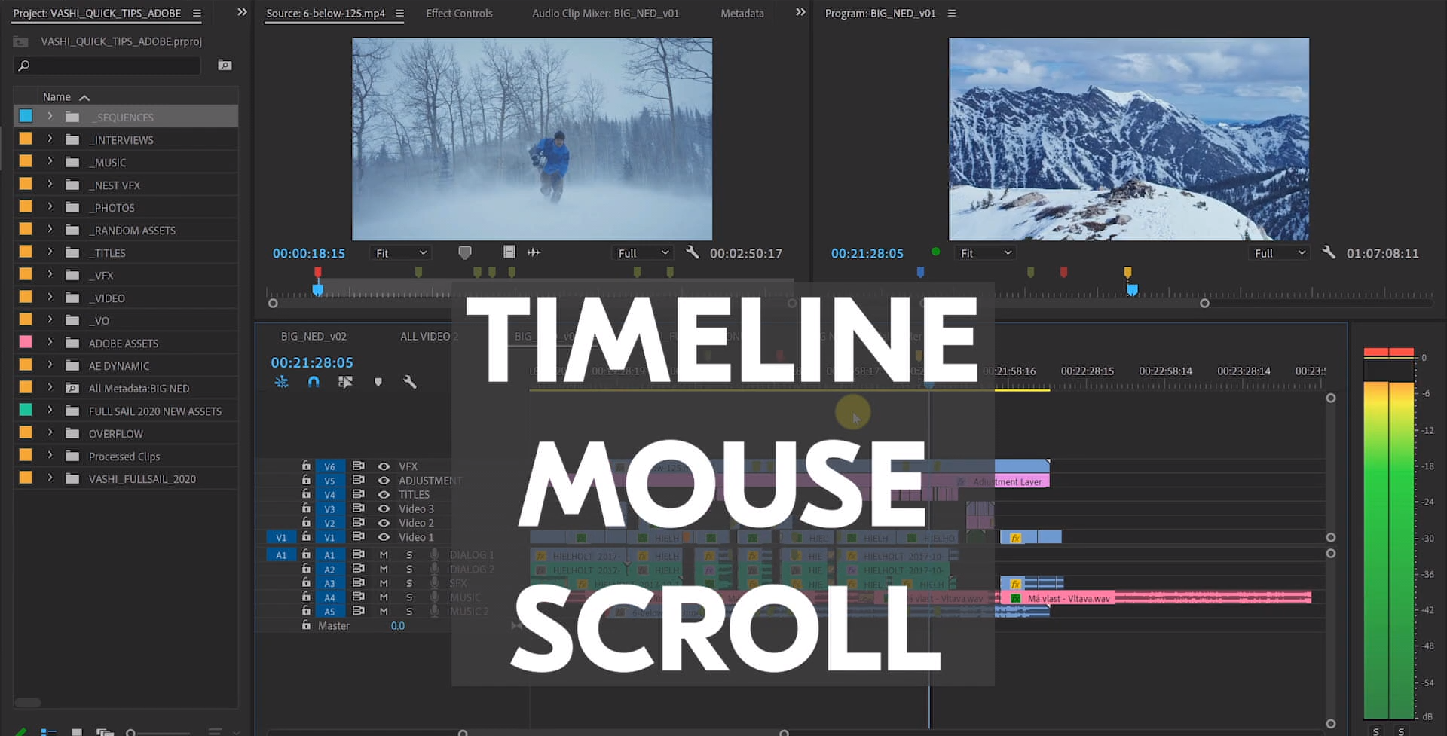Screen dimensions: 1447x736
Task: Open the Program monitor panel menu
Action: pos(952,14)
